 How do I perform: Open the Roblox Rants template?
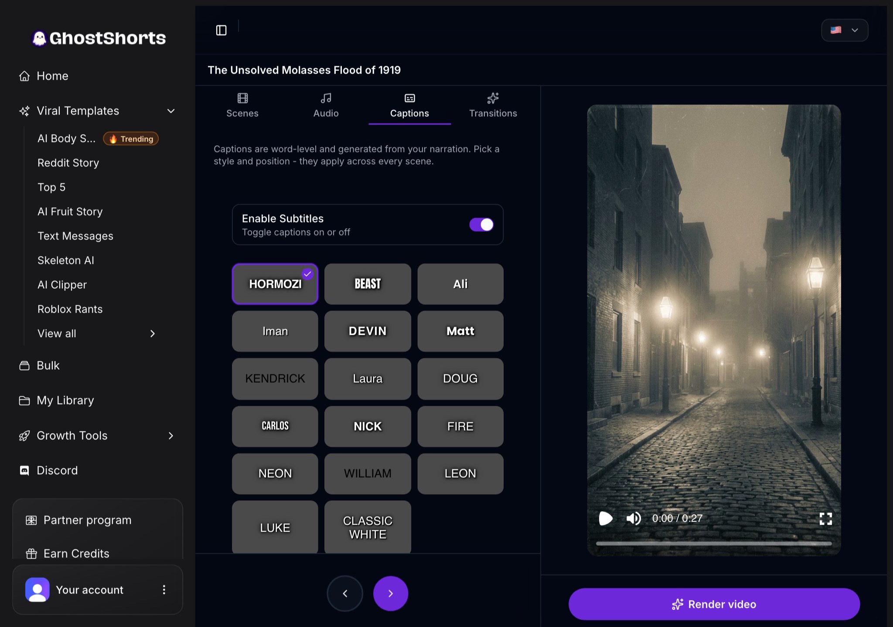click(x=70, y=309)
